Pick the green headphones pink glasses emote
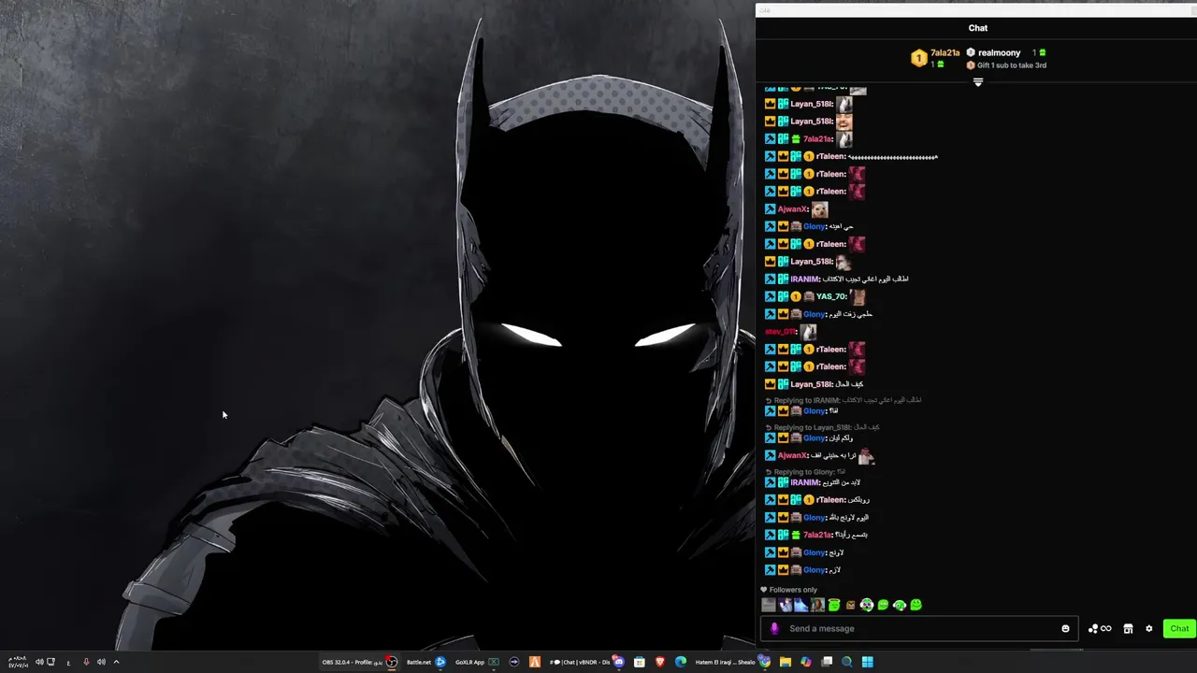 (x=867, y=605)
